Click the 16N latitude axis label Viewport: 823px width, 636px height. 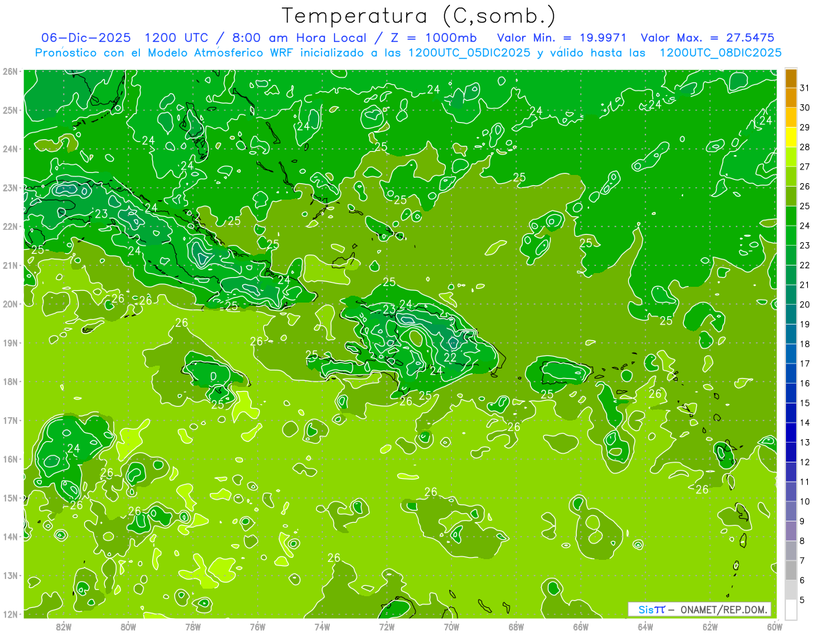pyautogui.click(x=10, y=459)
